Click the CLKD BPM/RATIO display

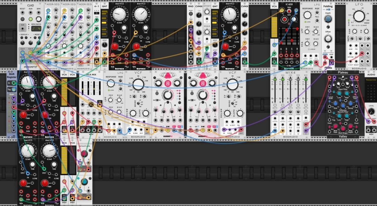click(x=36, y=29)
